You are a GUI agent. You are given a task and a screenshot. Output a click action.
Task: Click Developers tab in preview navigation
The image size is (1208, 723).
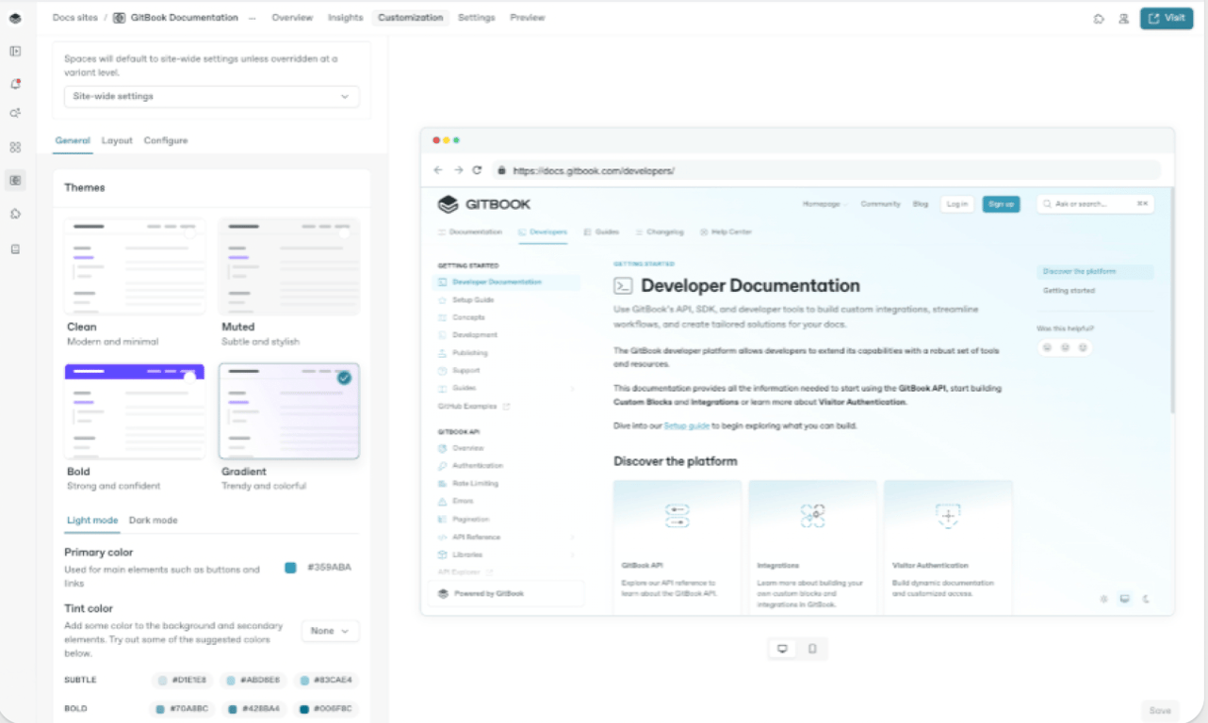click(544, 232)
